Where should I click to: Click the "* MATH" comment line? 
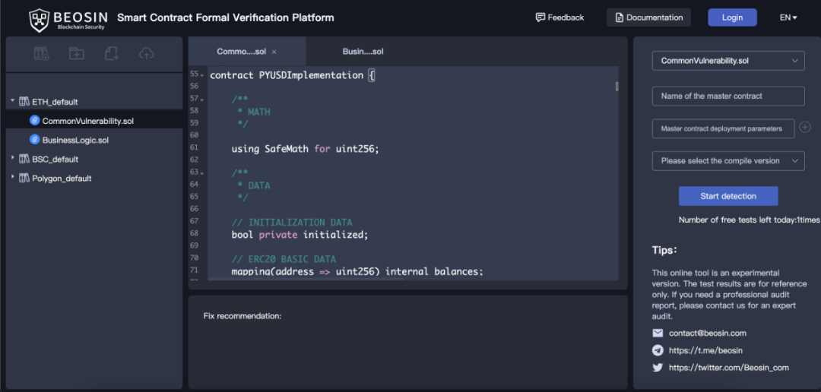[253, 112]
